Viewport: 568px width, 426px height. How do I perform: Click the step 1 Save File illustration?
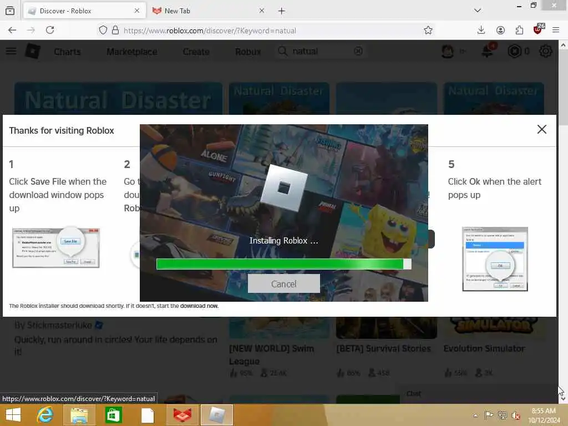pos(56,247)
